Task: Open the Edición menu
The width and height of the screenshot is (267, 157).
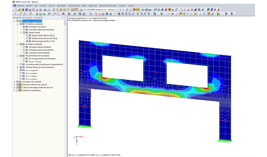Action: (29, 6)
